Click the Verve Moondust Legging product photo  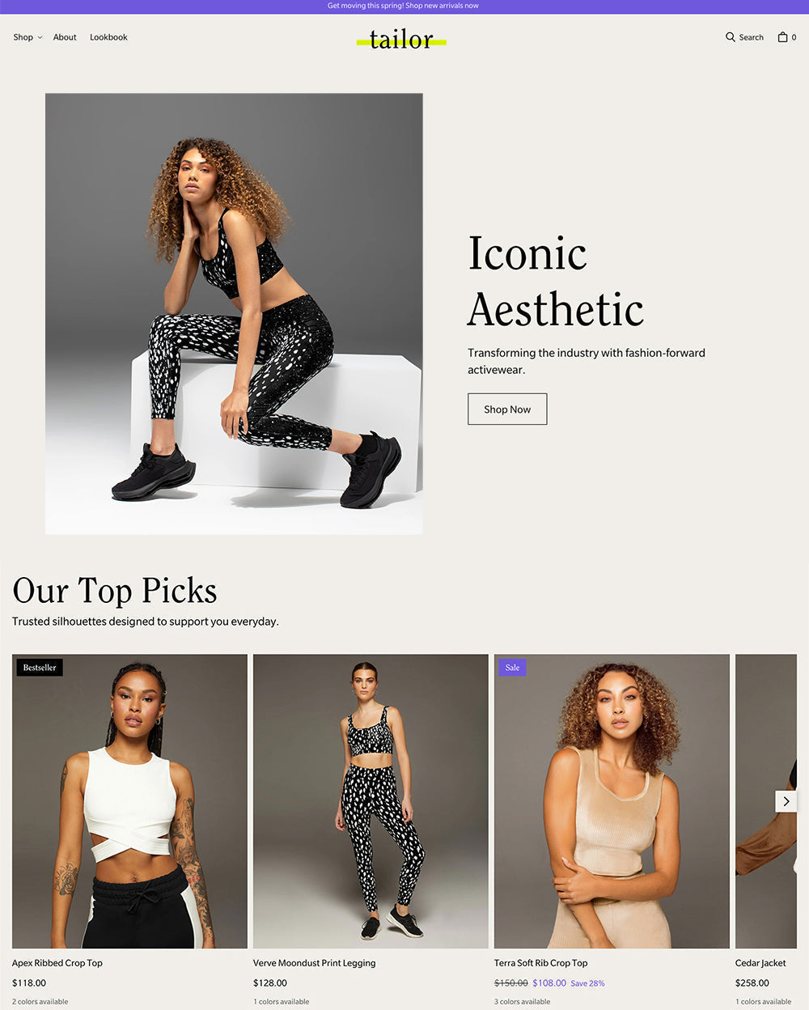click(371, 801)
